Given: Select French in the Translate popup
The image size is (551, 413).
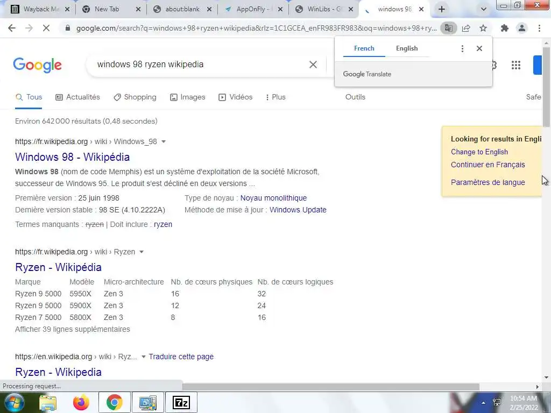Looking at the screenshot, I should coord(364,48).
